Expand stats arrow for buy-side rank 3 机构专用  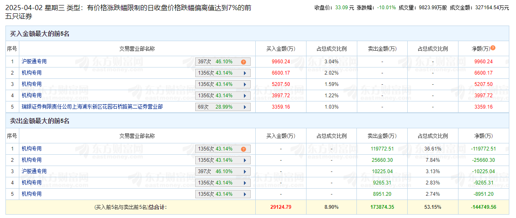pos(245,84)
